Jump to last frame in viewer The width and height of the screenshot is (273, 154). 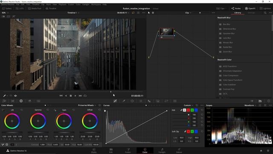[80, 96]
